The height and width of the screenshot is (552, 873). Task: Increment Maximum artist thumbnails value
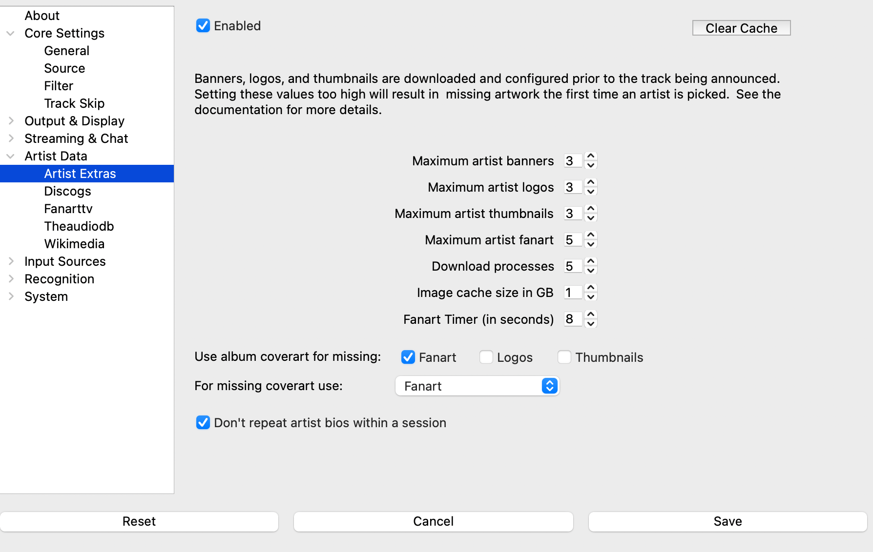591,209
